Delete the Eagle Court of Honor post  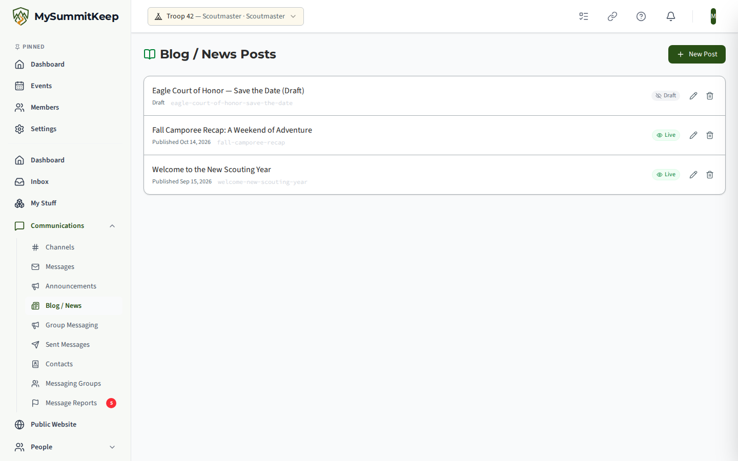coord(710,96)
